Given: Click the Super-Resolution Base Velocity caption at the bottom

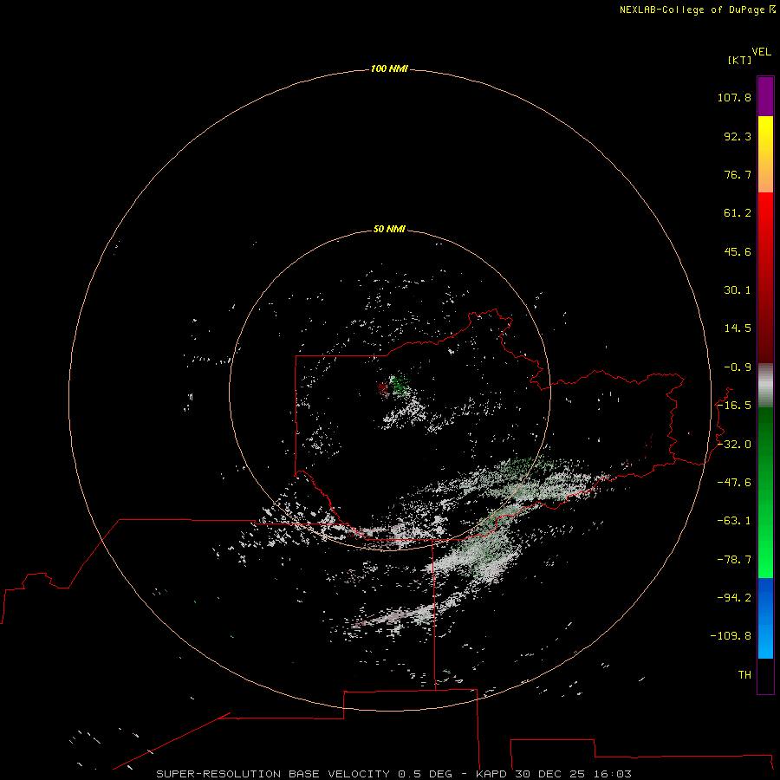Looking at the screenshot, I should coord(394,774).
